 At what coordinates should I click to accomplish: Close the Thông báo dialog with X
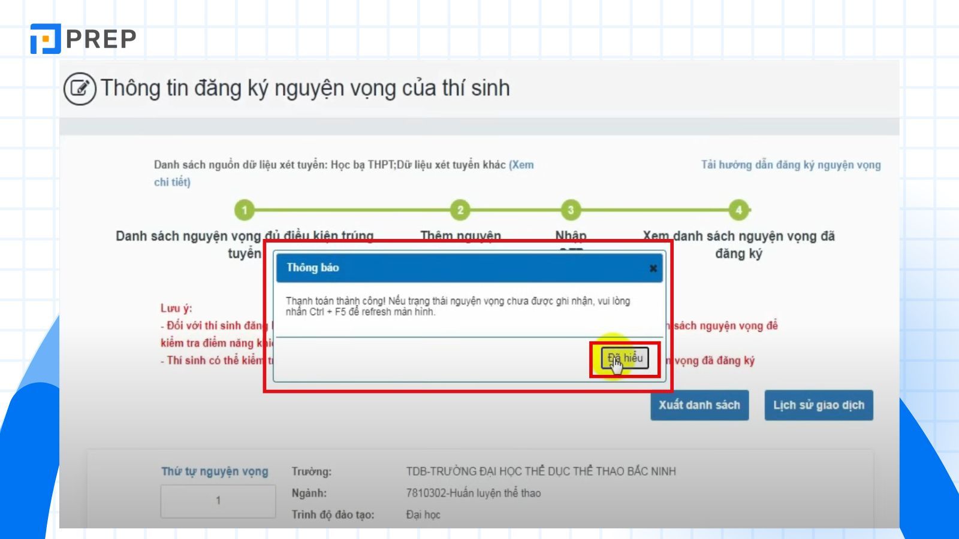click(653, 268)
